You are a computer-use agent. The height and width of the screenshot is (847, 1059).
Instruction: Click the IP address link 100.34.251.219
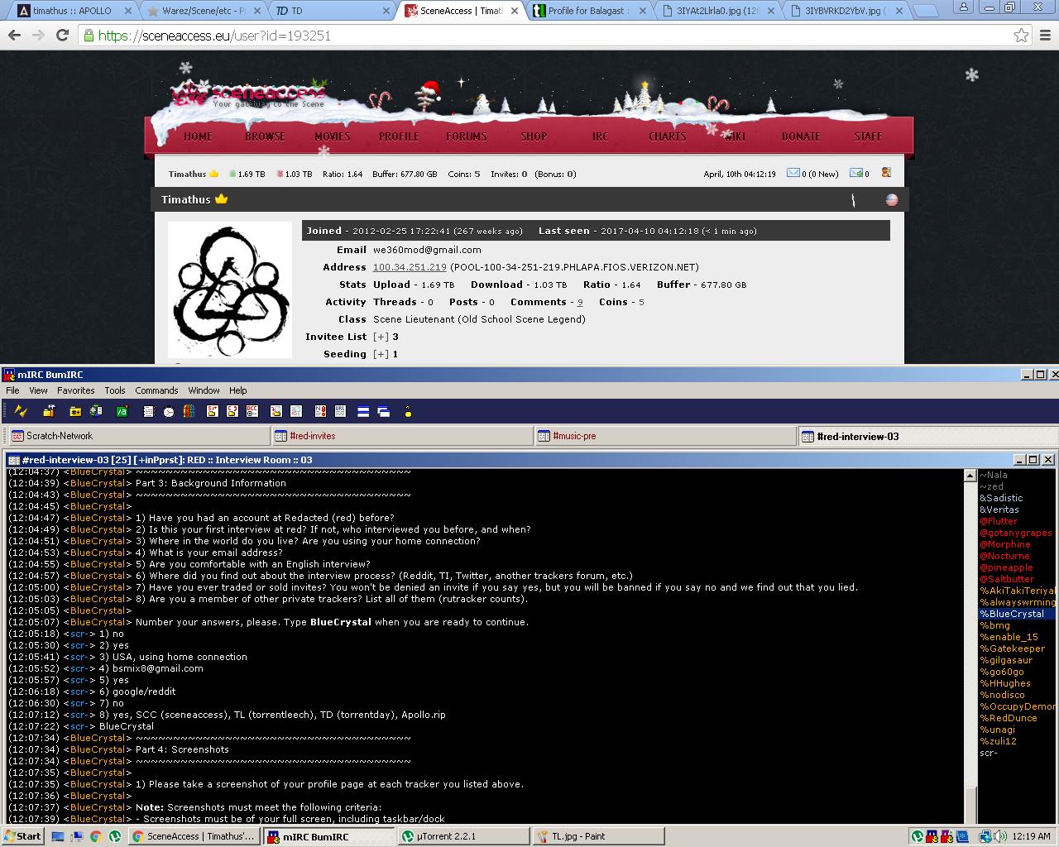pyautogui.click(x=410, y=267)
